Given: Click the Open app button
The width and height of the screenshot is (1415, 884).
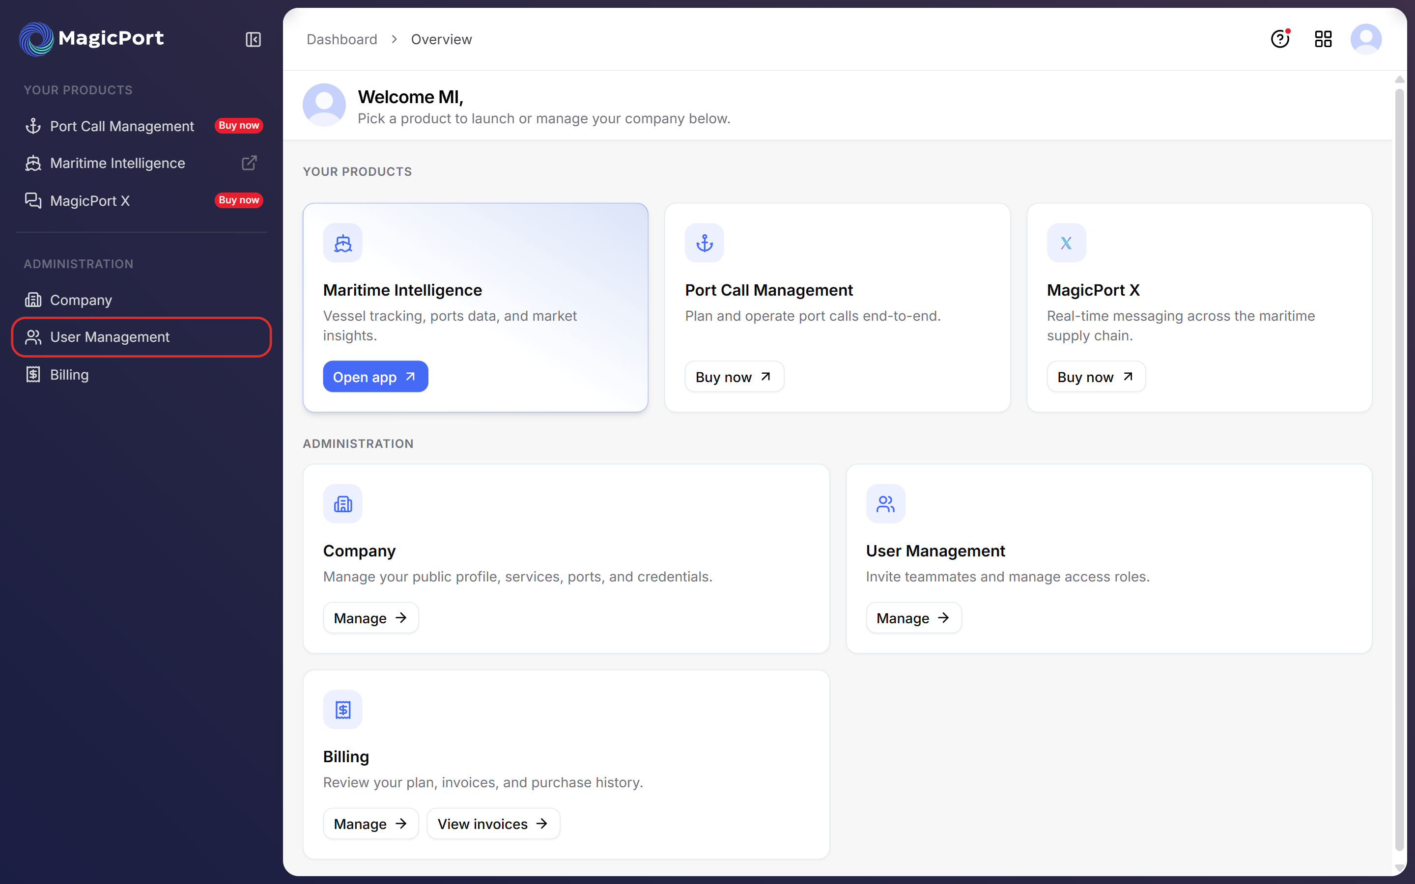Looking at the screenshot, I should click(375, 377).
